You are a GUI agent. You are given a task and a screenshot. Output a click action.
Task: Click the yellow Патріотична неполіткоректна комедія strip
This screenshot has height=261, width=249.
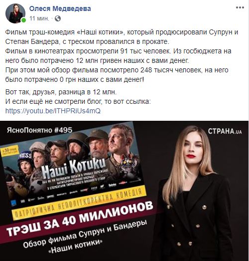[78, 203]
